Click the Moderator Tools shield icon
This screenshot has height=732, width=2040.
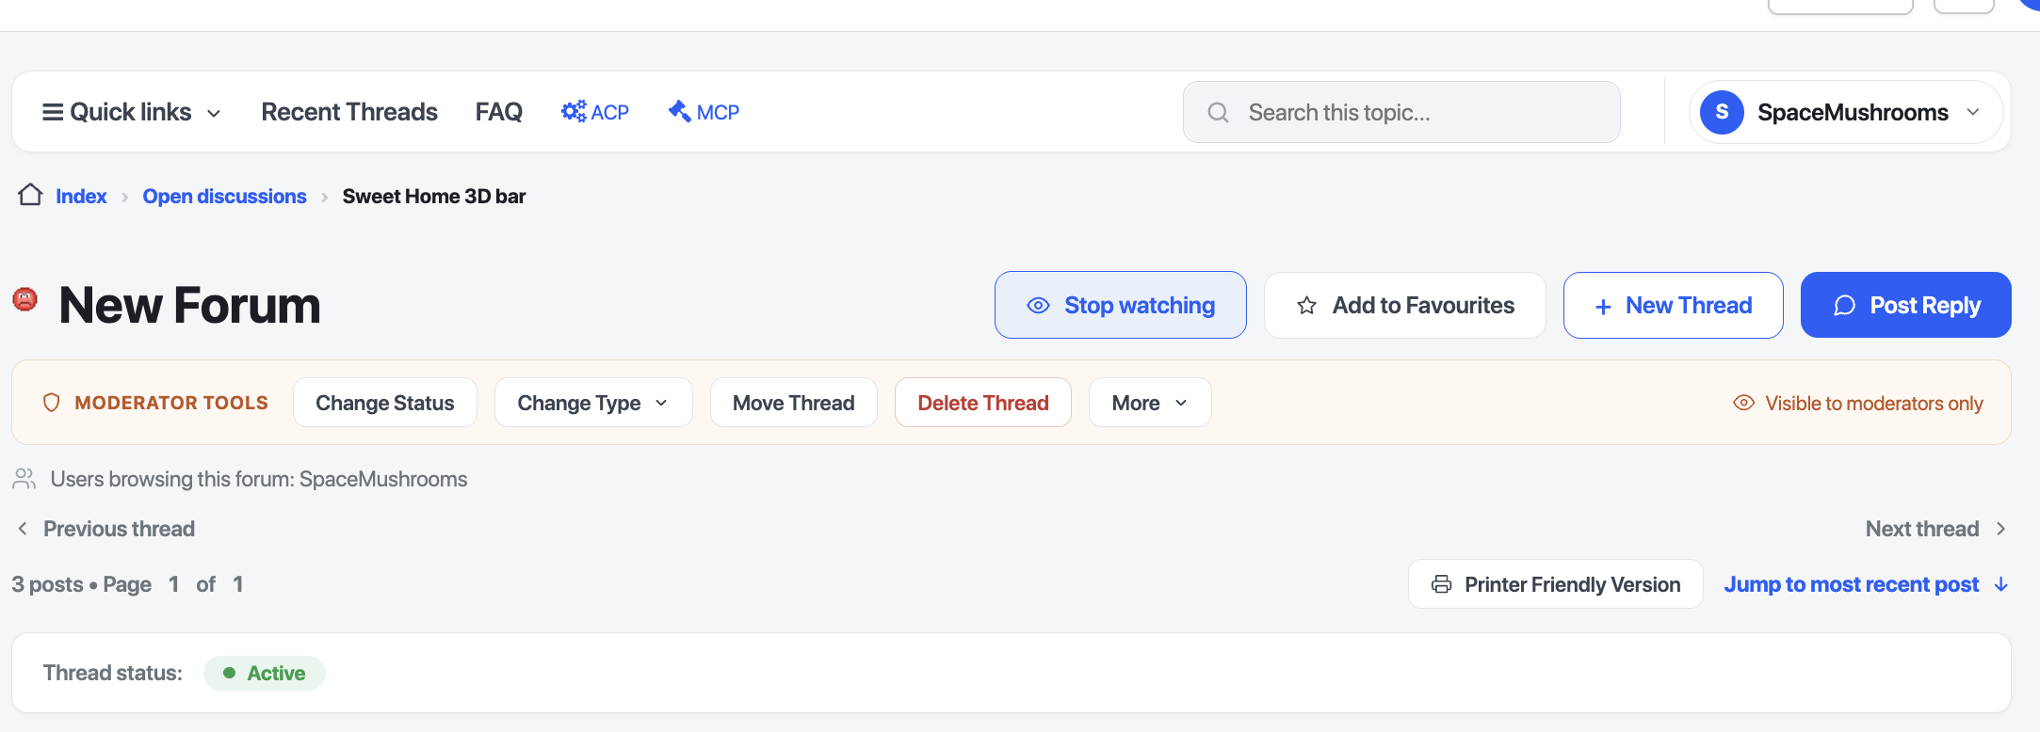click(x=52, y=403)
